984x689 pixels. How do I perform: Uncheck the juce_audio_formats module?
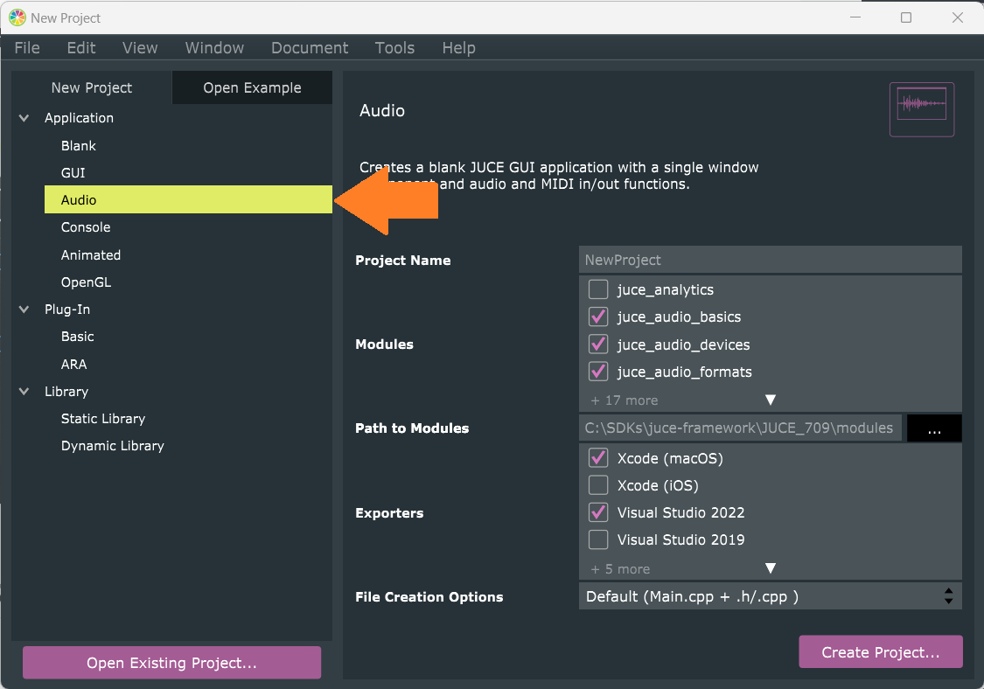(x=598, y=372)
